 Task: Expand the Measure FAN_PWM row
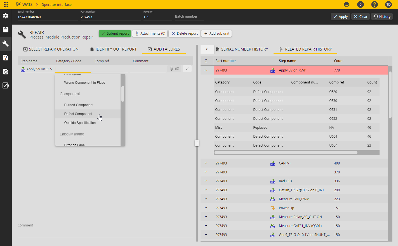[x=206, y=199]
